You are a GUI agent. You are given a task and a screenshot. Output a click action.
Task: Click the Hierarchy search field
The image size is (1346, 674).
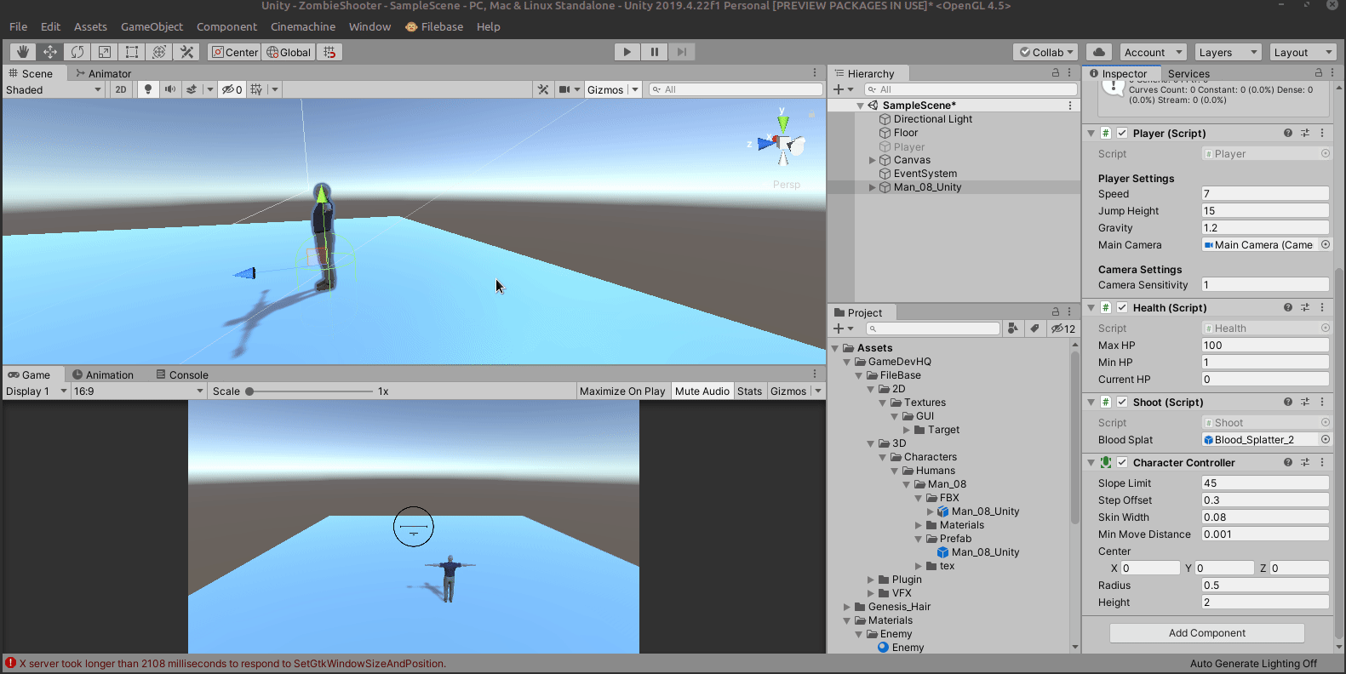(x=970, y=89)
